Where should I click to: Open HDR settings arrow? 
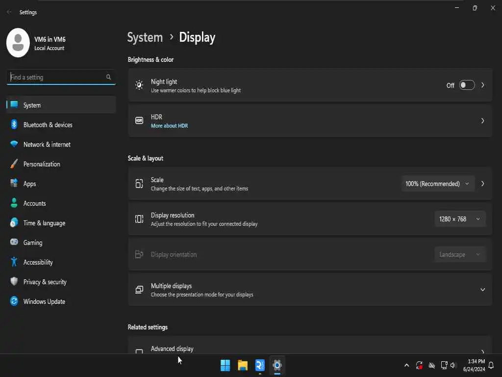[482, 121]
